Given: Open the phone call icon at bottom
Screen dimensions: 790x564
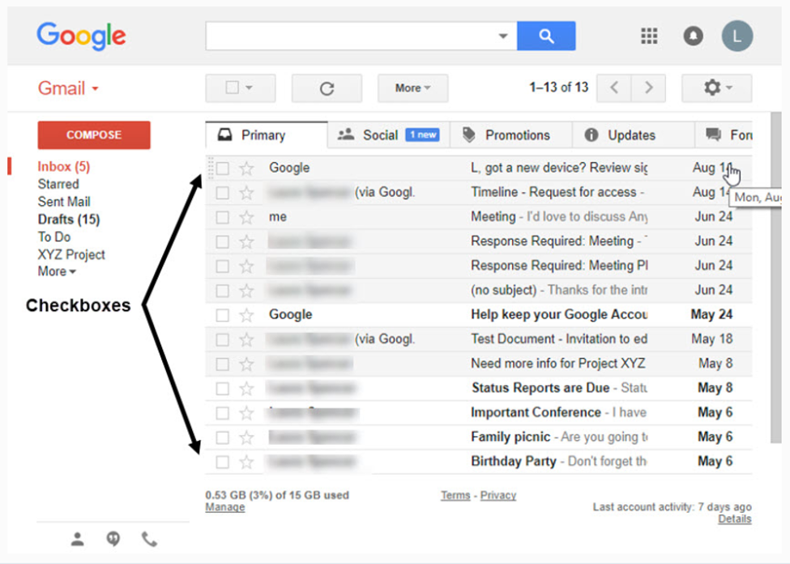Looking at the screenshot, I should [148, 539].
